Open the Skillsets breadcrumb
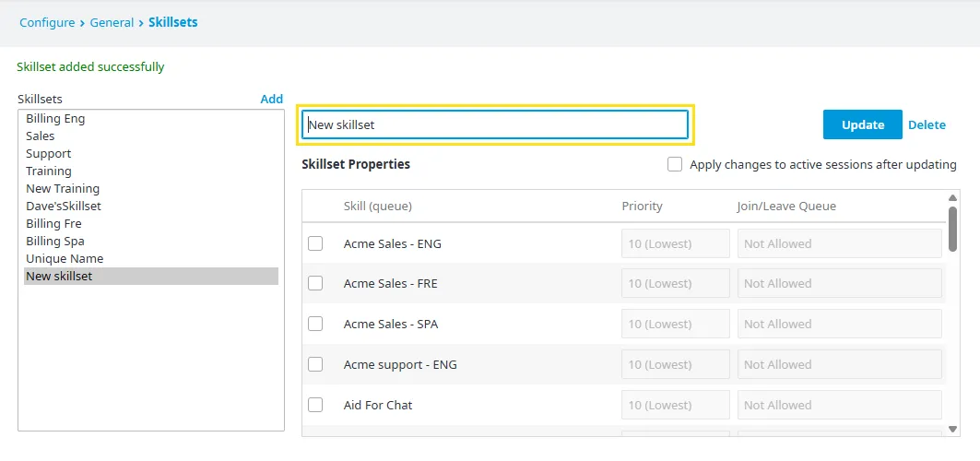This screenshot has width=980, height=461. click(173, 22)
